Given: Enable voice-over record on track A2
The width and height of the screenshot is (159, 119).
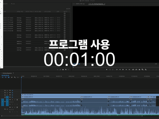Looking at the screenshot, I should click(x=17, y=107).
